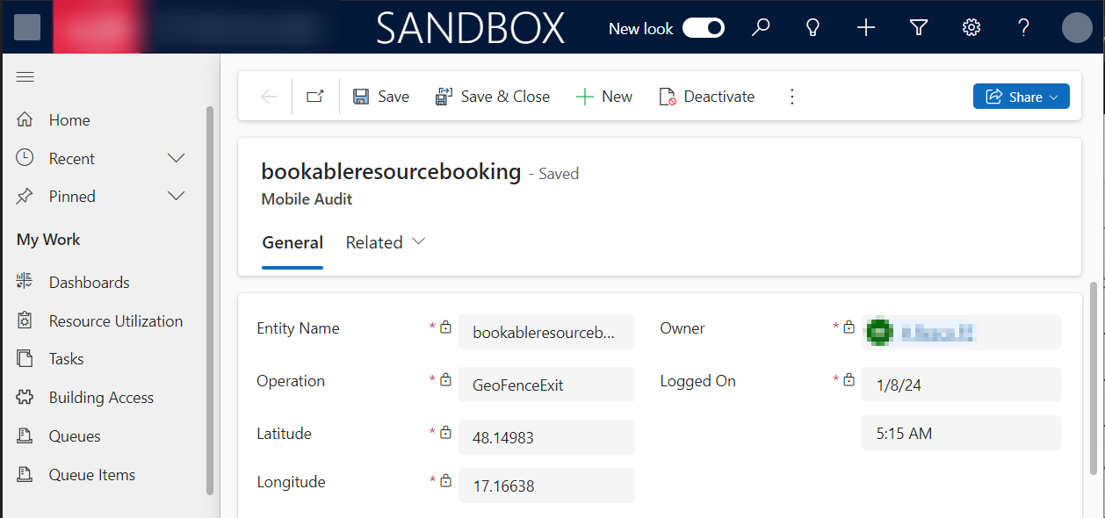The image size is (1105, 518).
Task: Click the bookableresourcebooking record title
Action: 391,171
